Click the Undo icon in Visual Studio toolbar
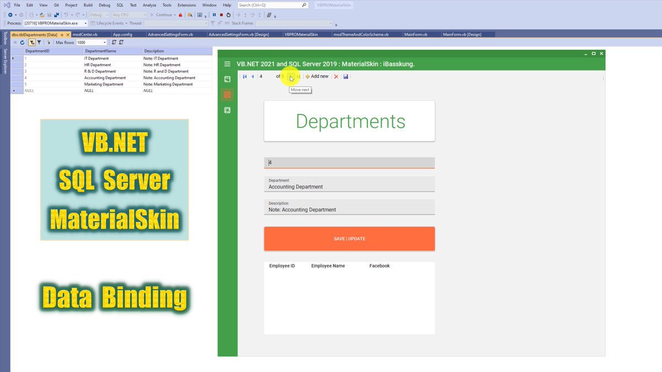This screenshot has height=372, width=662. (x=66, y=15)
